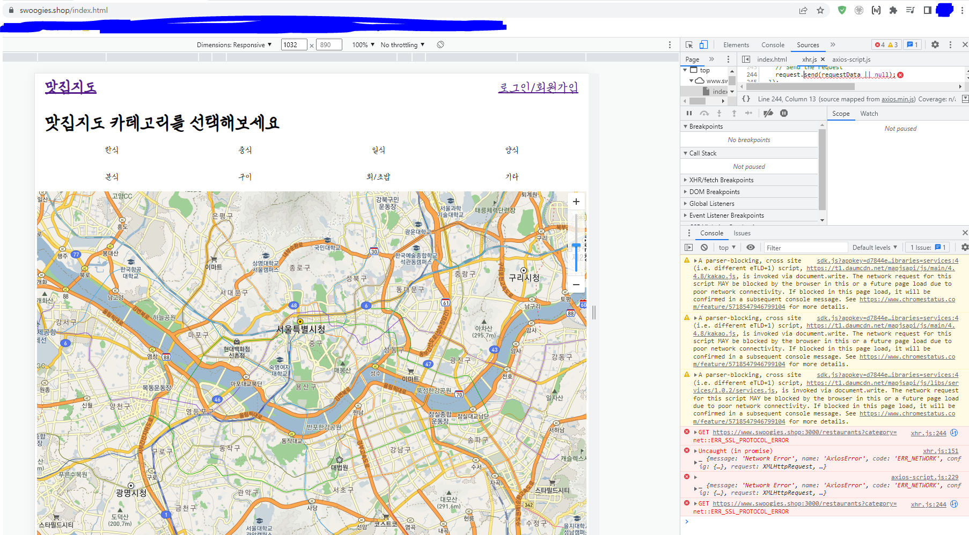
Task: Toggle browser side panel icon
Action: coord(927,10)
